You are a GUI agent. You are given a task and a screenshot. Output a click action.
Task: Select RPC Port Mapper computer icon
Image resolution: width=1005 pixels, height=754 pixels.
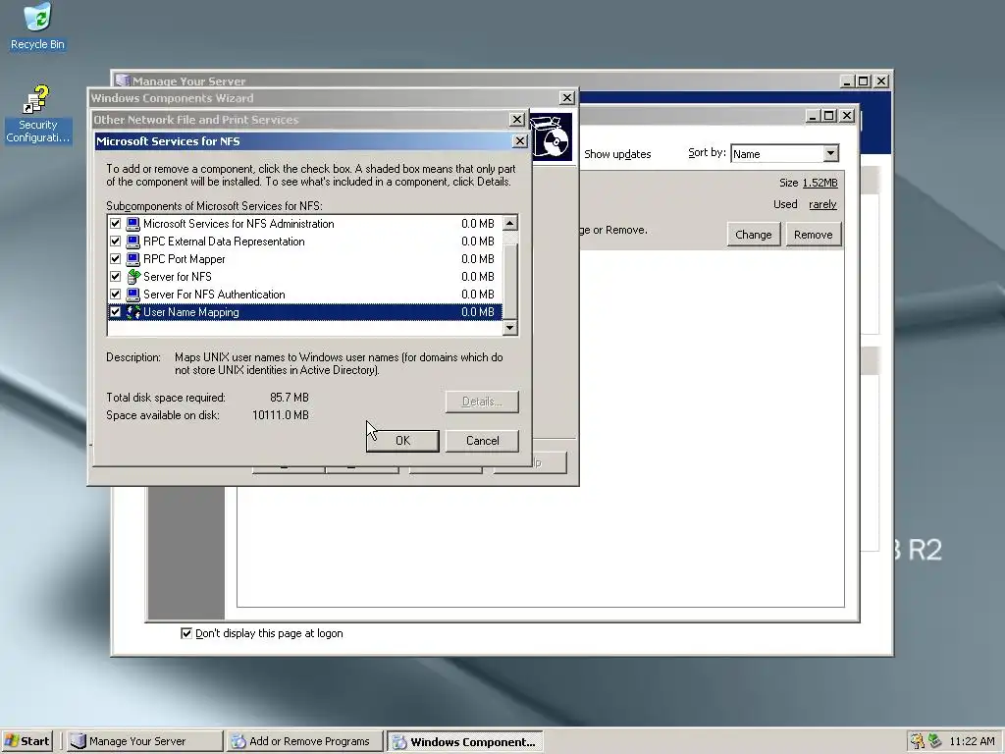132,259
